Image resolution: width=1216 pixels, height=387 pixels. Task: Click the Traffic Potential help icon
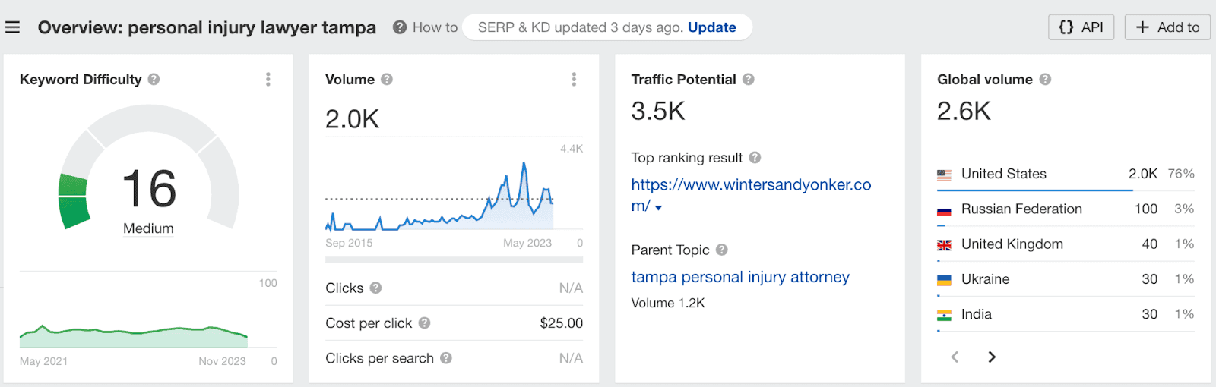749,79
